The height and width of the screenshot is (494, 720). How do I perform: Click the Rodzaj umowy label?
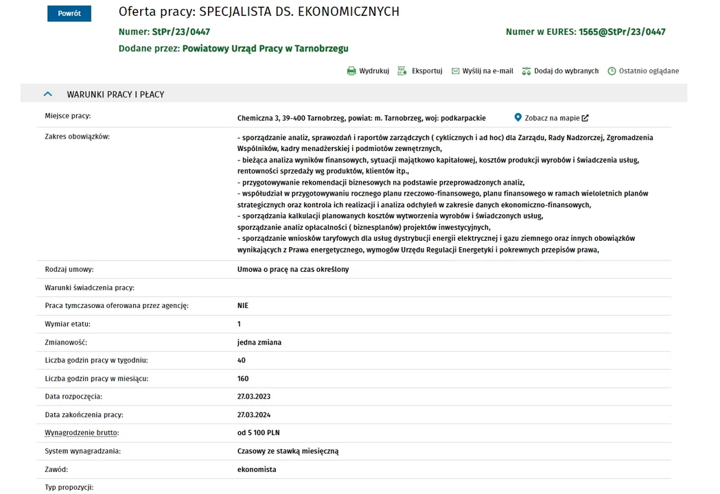(x=69, y=270)
